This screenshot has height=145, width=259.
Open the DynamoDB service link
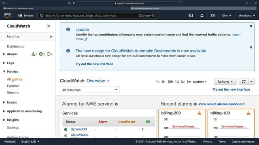[79, 129]
